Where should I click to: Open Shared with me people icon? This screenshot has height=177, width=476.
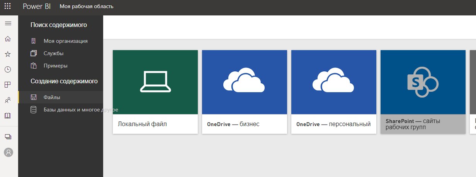tap(8, 100)
